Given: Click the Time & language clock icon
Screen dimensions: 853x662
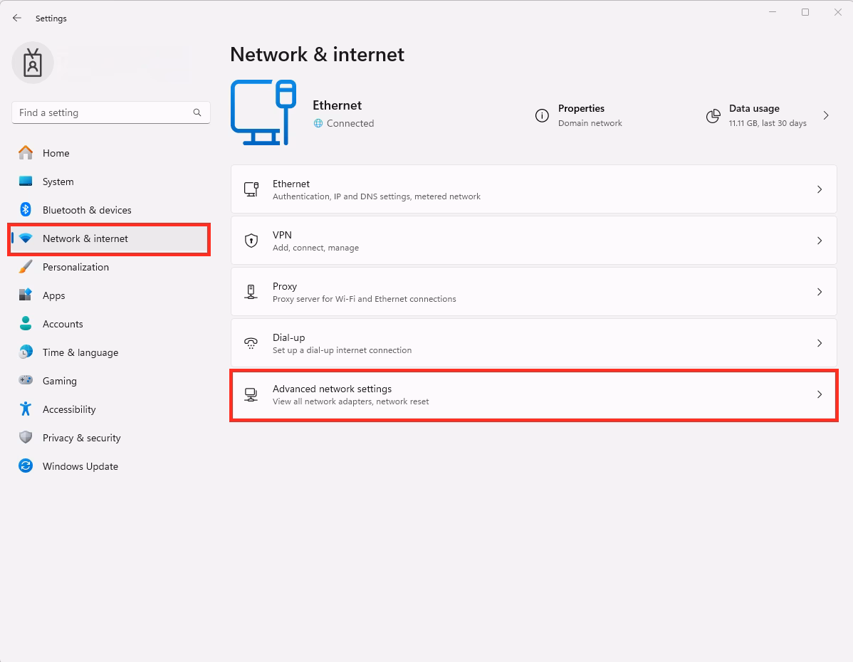Looking at the screenshot, I should click(26, 352).
